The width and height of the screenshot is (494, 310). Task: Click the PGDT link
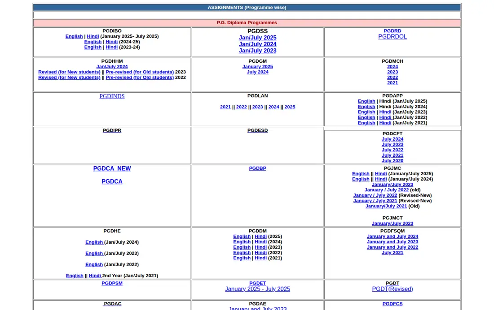(x=392, y=283)
